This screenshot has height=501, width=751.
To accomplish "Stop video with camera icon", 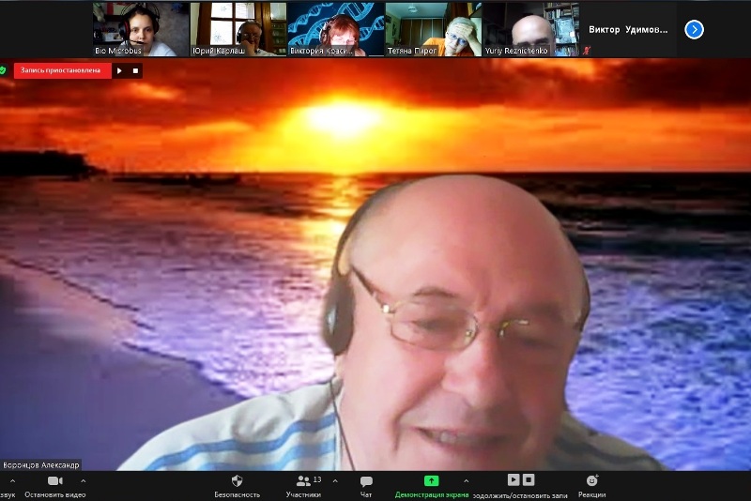I will pyautogui.click(x=55, y=480).
